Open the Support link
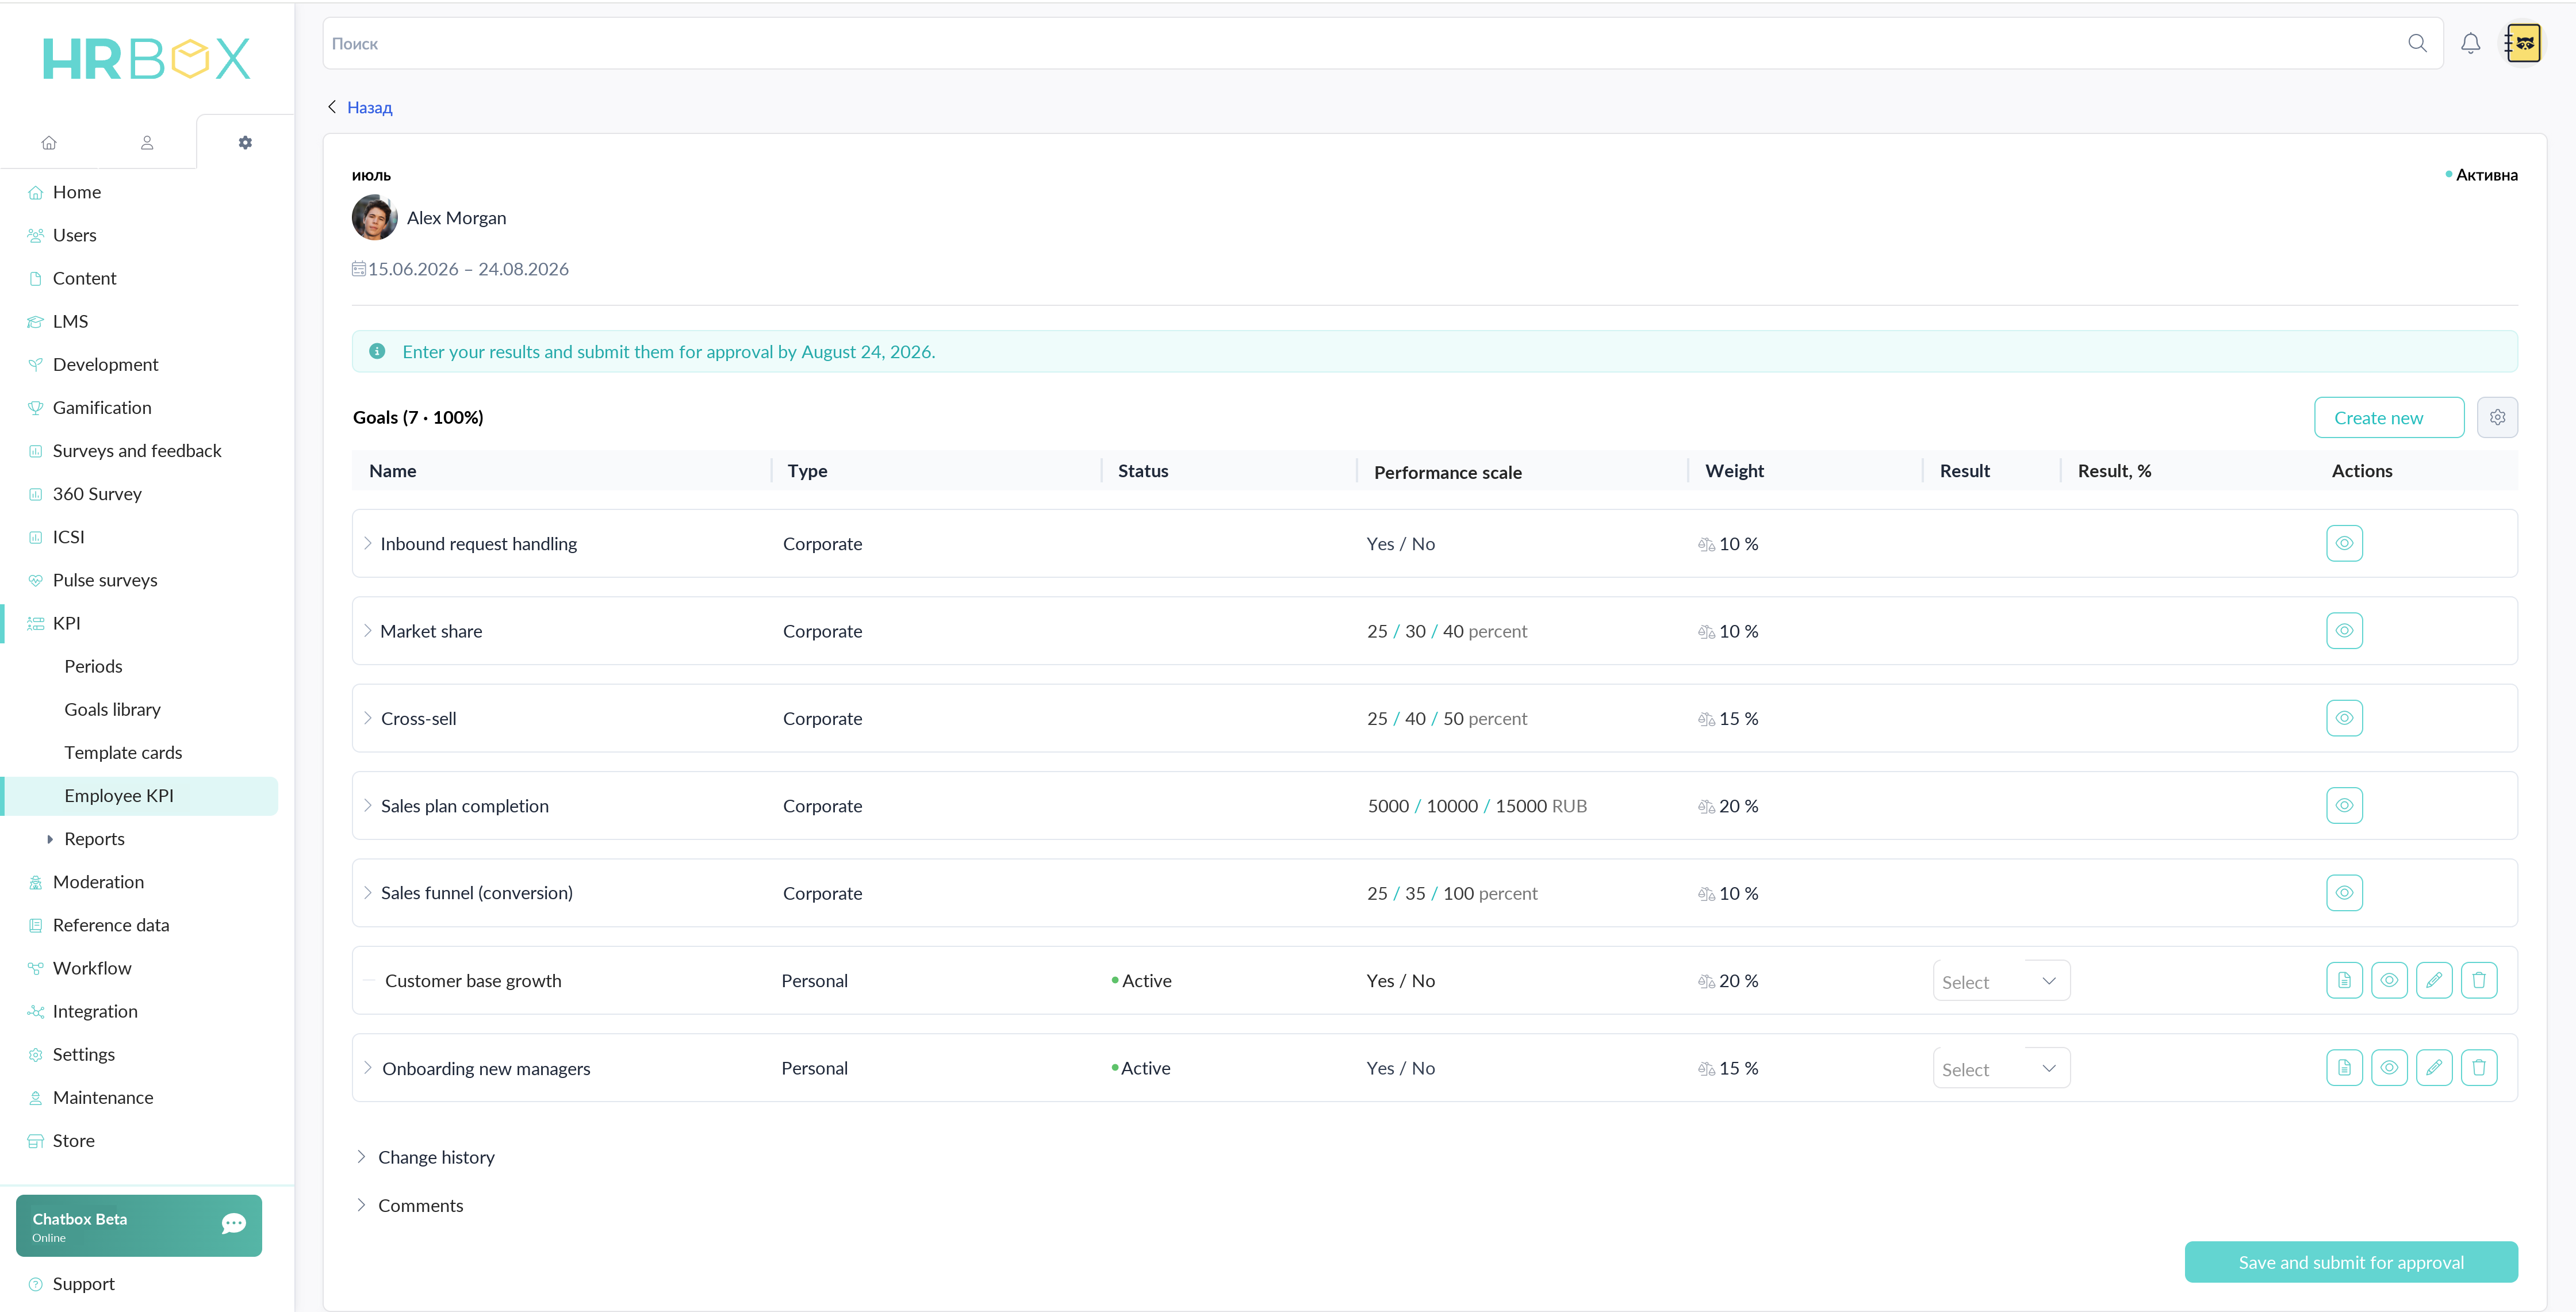This screenshot has width=2576, height=1312. (x=83, y=1283)
